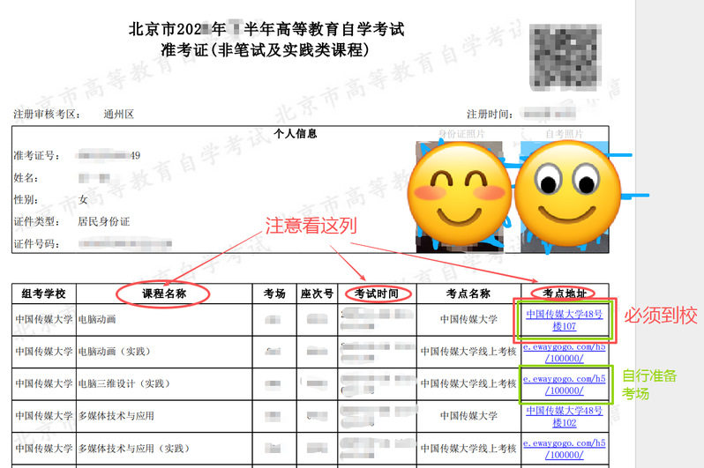This screenshot has width=704, height=468.
Task: Select the 电脑三维设计（实践） course name cell
Action: point(123,384)
